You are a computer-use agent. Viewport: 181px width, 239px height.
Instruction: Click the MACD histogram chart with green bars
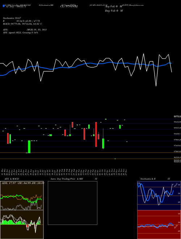click(22, 225)
